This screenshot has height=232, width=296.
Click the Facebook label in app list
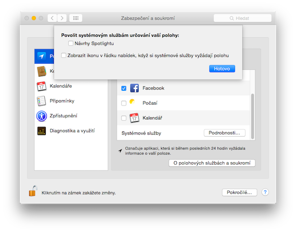tap(153, 88)
